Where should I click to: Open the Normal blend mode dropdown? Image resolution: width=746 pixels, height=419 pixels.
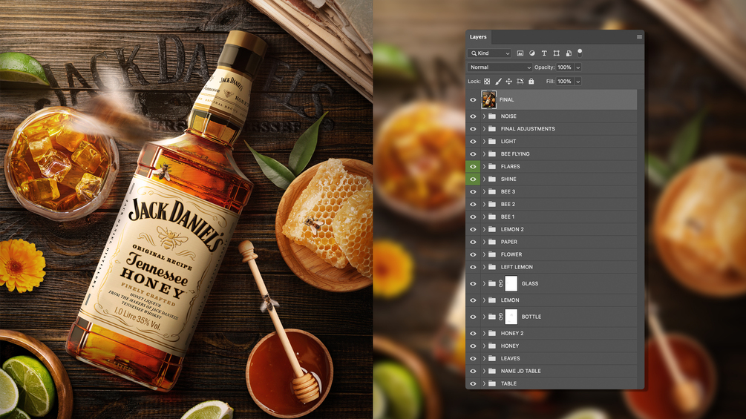click(500, 67)
